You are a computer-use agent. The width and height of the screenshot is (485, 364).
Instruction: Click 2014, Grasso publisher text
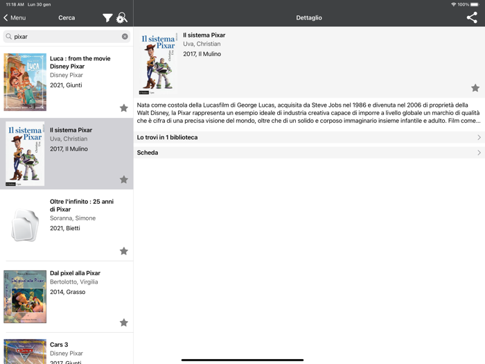pos(67,292)
